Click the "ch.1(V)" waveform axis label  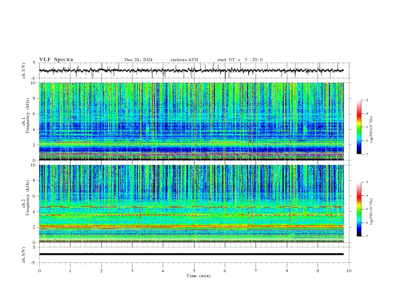pyautogui.click(x=24, y=71)
